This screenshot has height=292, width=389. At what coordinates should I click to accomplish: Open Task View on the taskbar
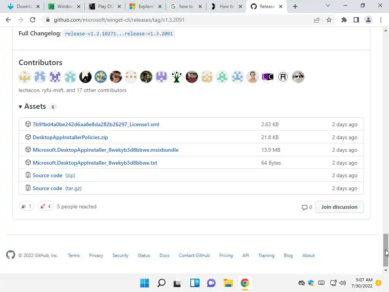point(177,283)
